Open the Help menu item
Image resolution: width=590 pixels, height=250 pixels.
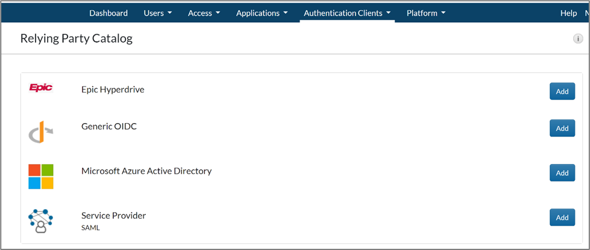click(x=568, y=13)
